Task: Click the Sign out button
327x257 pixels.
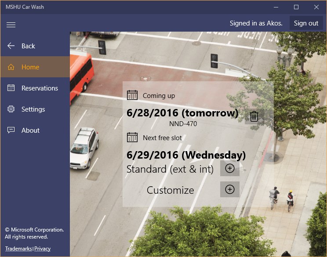Action: (306, 23)
